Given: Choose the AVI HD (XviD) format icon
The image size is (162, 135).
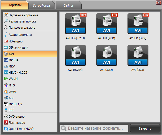Looking at the screenshot, I should (x=107, y=24).
